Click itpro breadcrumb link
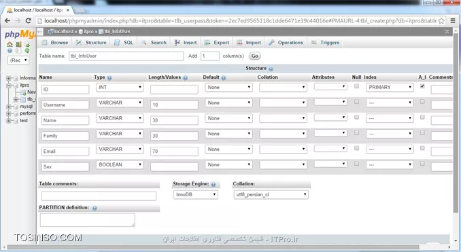This screenshot has width=461, height=252. [x=88, y=31]
